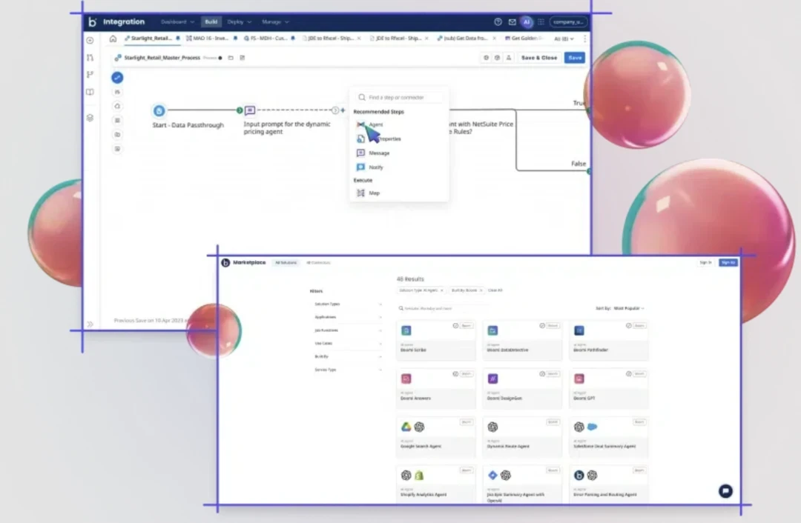Image resolution: width=801 pixels, height=523 pixels.
Task: Click the Input prompt message shape icon
Action: click(250, 110)
